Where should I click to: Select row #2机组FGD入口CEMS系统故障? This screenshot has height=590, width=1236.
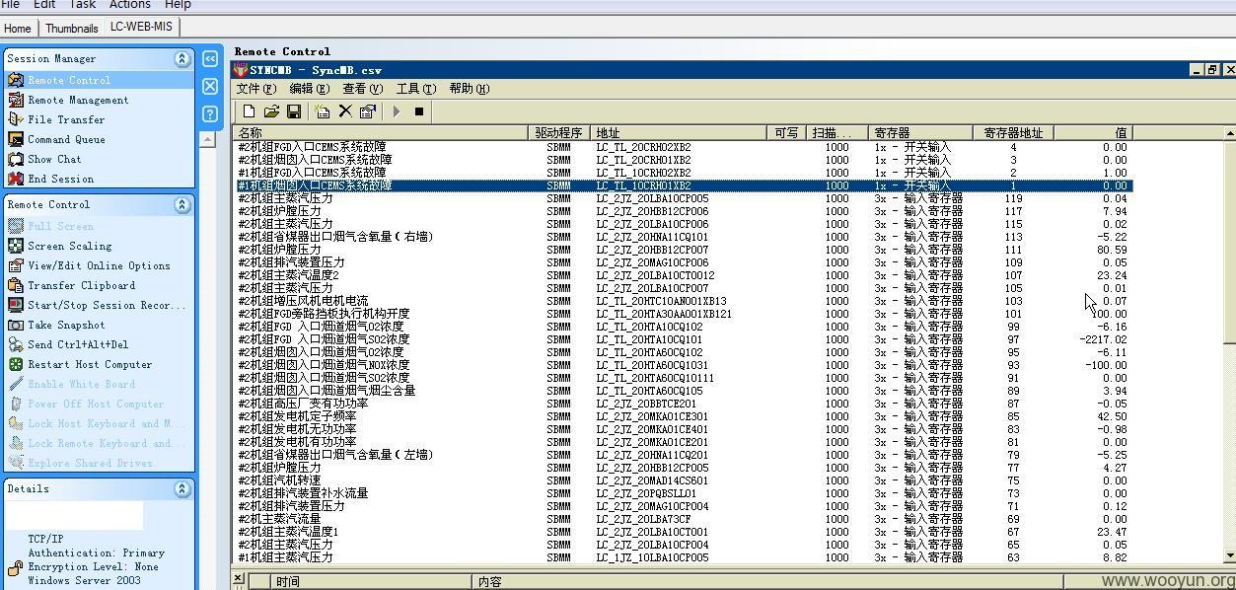[x=683, y=146]
